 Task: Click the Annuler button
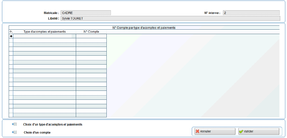pyautogui.click(x=215, y=131)
